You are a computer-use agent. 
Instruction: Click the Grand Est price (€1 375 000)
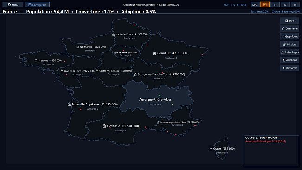click(x=181, y=53)
